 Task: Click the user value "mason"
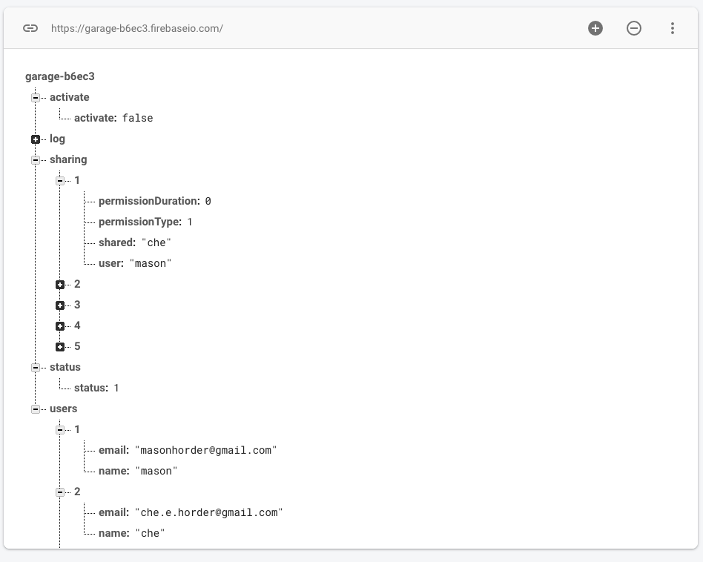pos(151,263)
